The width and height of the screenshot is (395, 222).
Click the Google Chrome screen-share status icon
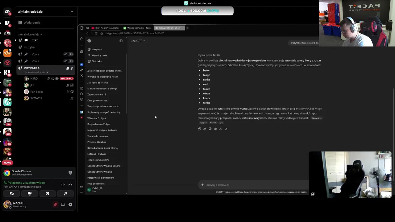click(70, 173)
